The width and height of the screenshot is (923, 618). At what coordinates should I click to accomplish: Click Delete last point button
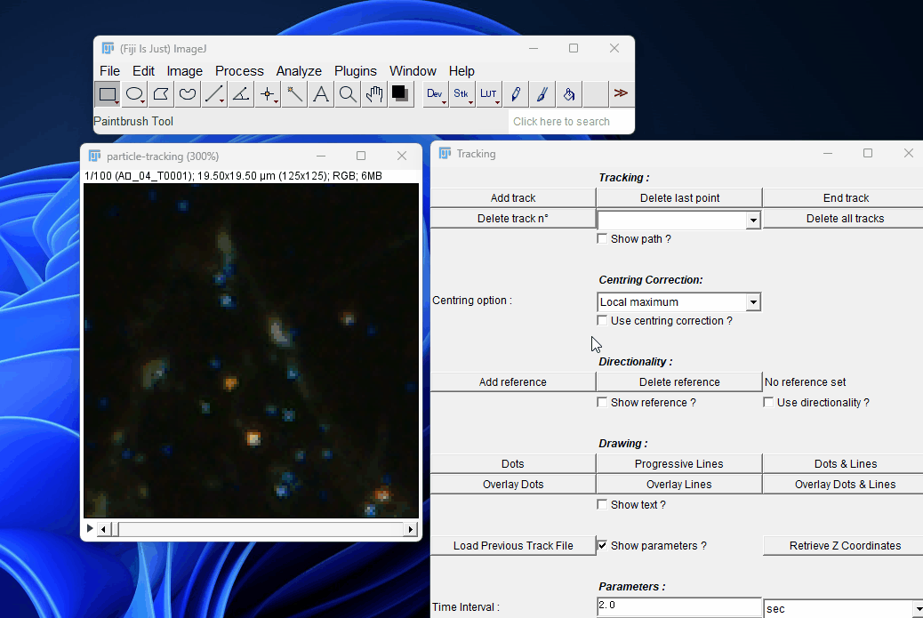click(x=679, y=197)
